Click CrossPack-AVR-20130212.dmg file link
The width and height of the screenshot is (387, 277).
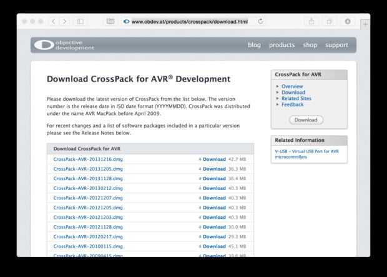88,188
